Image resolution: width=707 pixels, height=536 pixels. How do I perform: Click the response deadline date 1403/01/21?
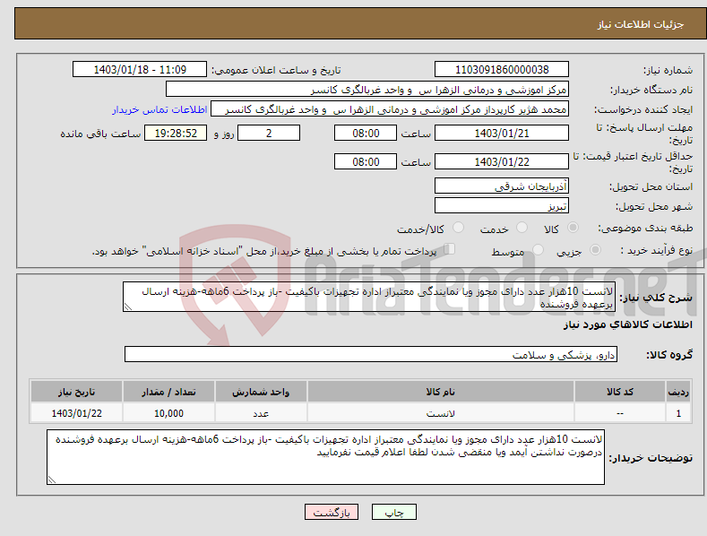click(502, 133)
